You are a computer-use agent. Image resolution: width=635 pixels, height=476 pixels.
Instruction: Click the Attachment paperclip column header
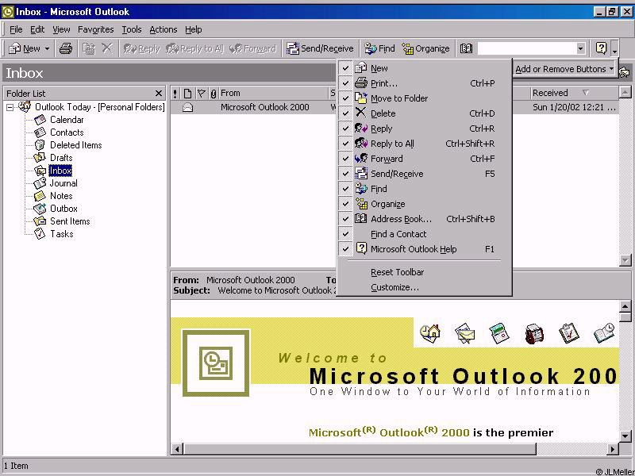pos(214,94)
